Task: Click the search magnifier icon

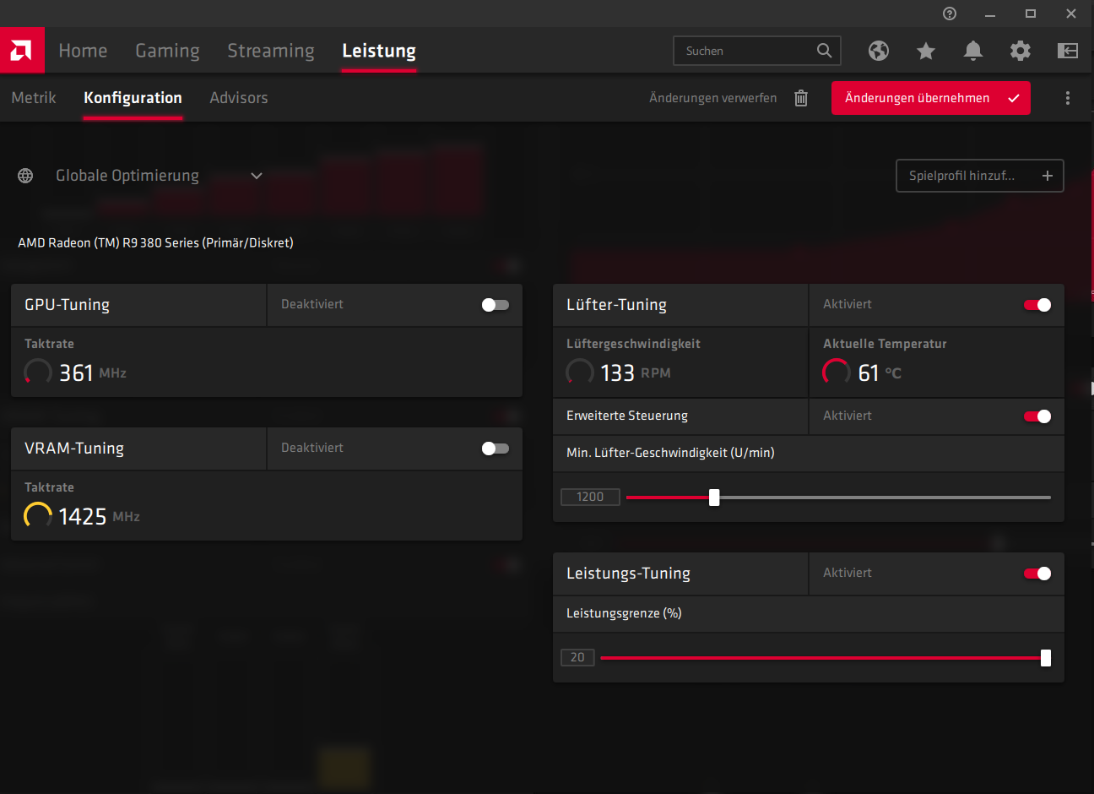Action: click(825, 51)
